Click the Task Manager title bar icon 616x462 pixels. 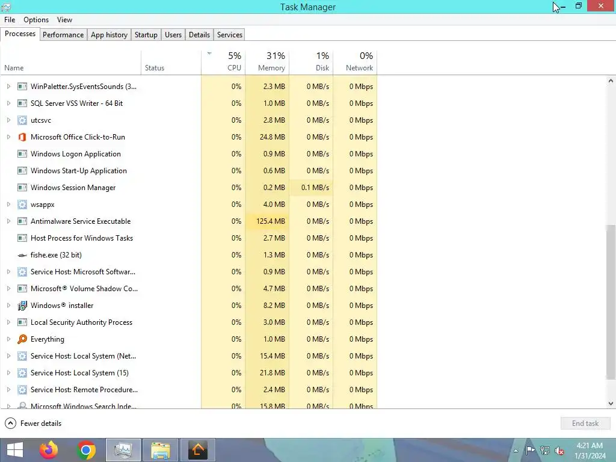[x=6, y=7]
